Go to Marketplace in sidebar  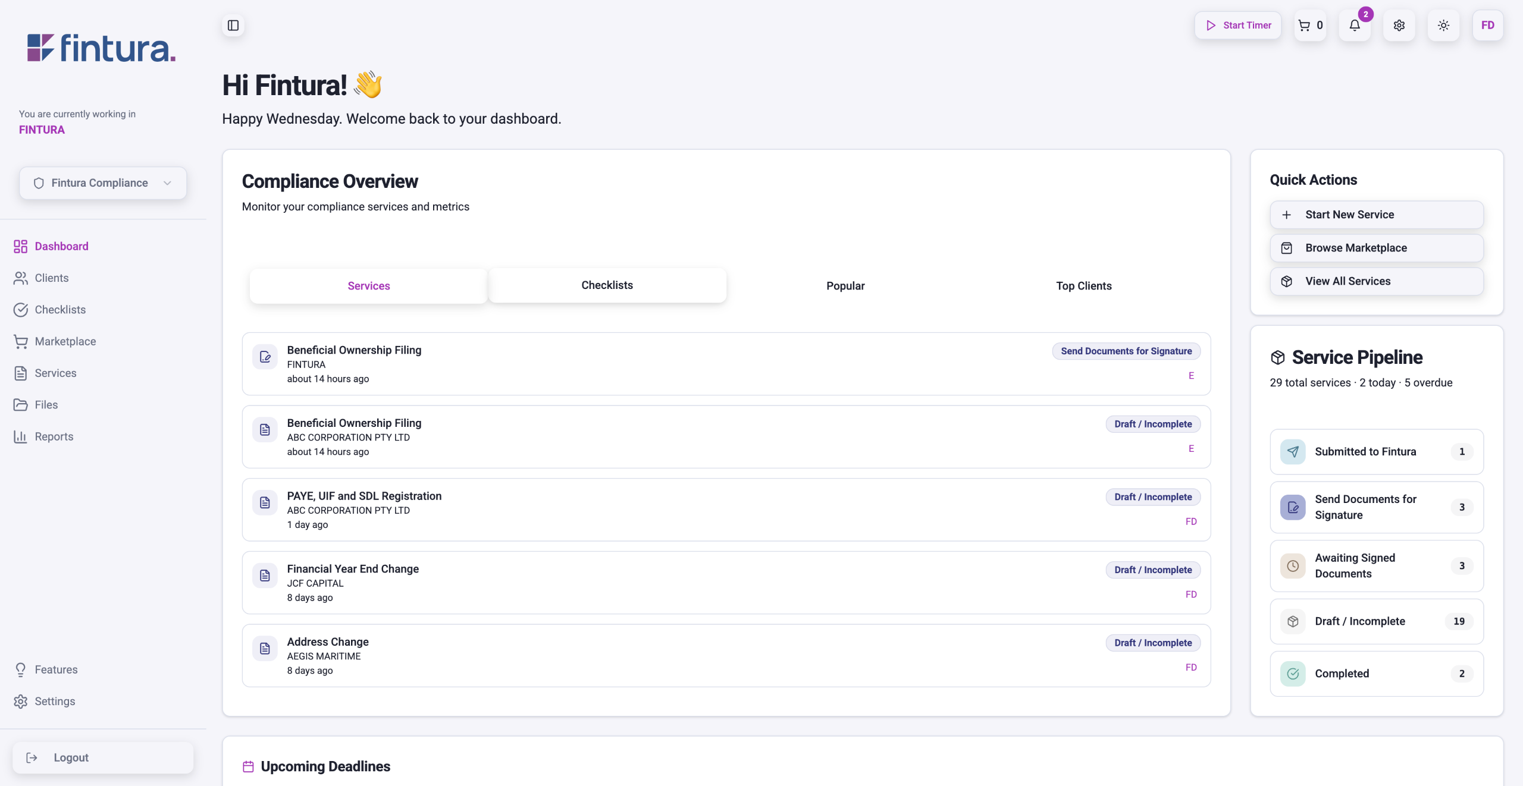(x=65, y=341)
